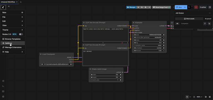Select Browse Templates from the menu
The image size is (213, 100).
coord(13,39)
